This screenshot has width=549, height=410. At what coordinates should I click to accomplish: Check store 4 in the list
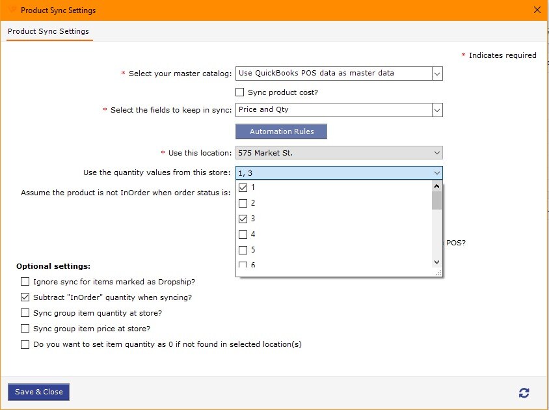(243, 234)
